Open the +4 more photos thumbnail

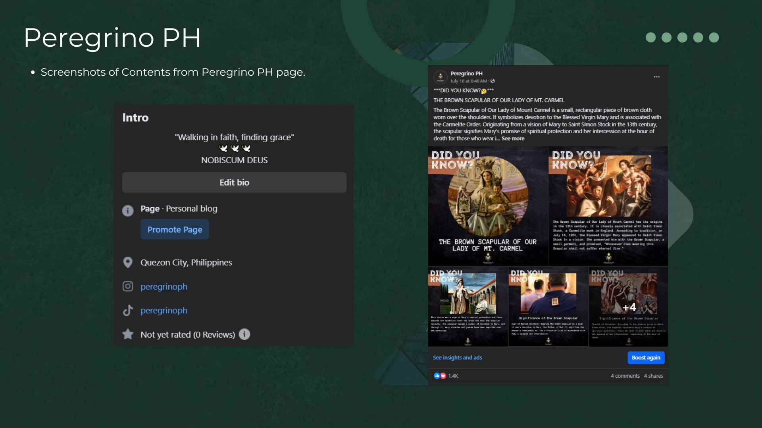pyautogui.click(x=628, y=307)
